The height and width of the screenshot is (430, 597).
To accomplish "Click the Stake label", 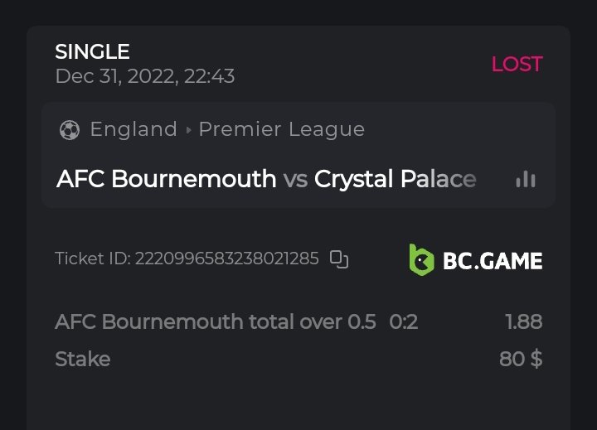I will click(x=83, y=359).
